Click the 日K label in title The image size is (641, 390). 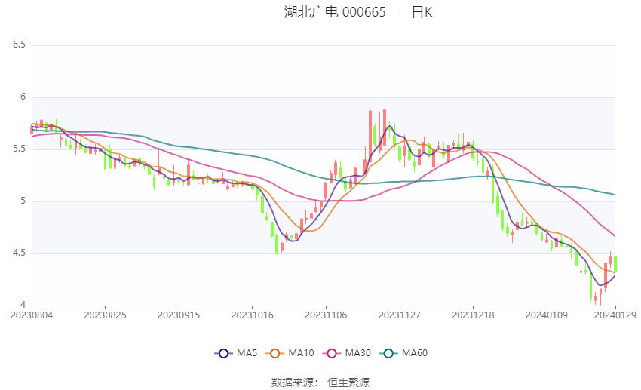(x=422, y=12)
